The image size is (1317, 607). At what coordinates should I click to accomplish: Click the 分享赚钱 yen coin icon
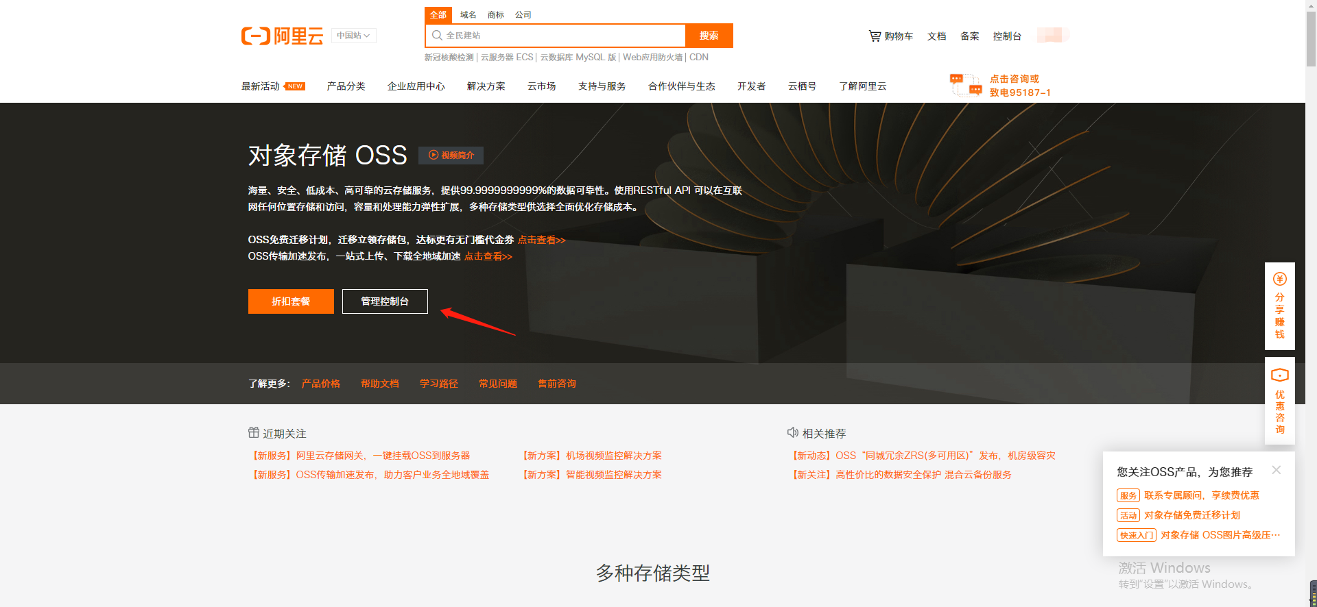coord(1280,279)
